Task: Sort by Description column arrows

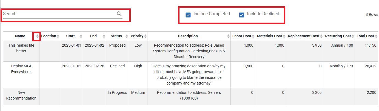Action: [229, 36]
